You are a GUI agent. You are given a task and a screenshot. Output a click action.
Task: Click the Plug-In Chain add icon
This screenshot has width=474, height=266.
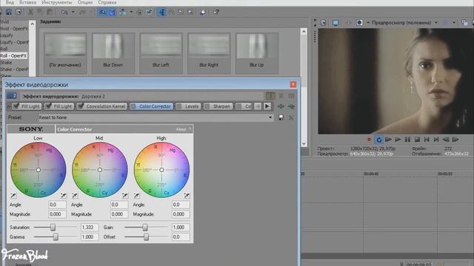point(281,106)
